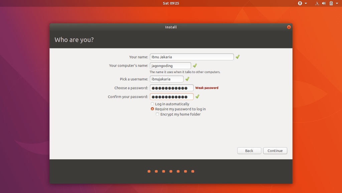Click into the Your name text field

click(x=192, y=57)
